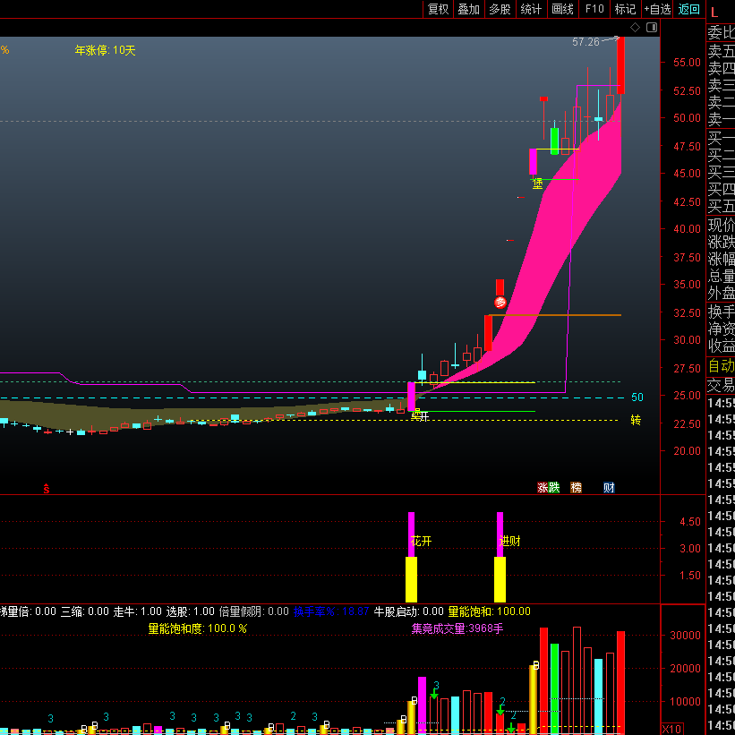
Task: Click the 卖五 row in quote panel
Action: 721,51
